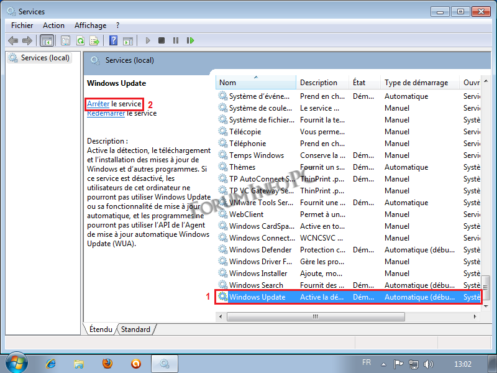The image size is (497, 373).
Task: Click the Export list toolbar icon
Action: tap(94, 40)
